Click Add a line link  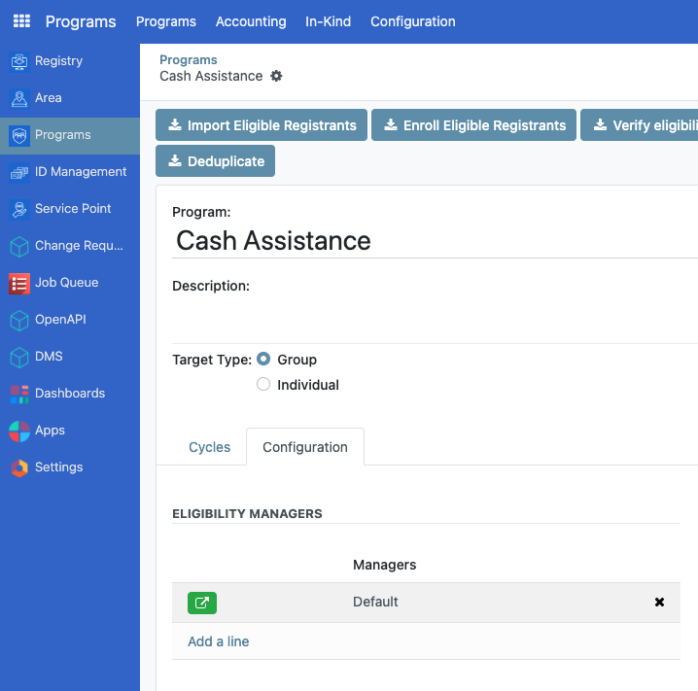218,641
